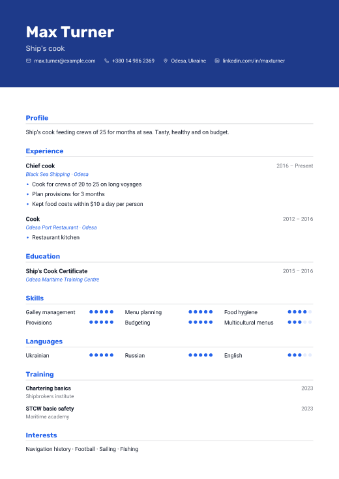
Task: Click the location pin icon
Action: (166, 61)
